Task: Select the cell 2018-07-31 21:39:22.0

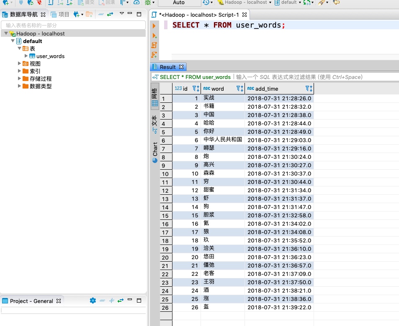Action: coord(279,308)
